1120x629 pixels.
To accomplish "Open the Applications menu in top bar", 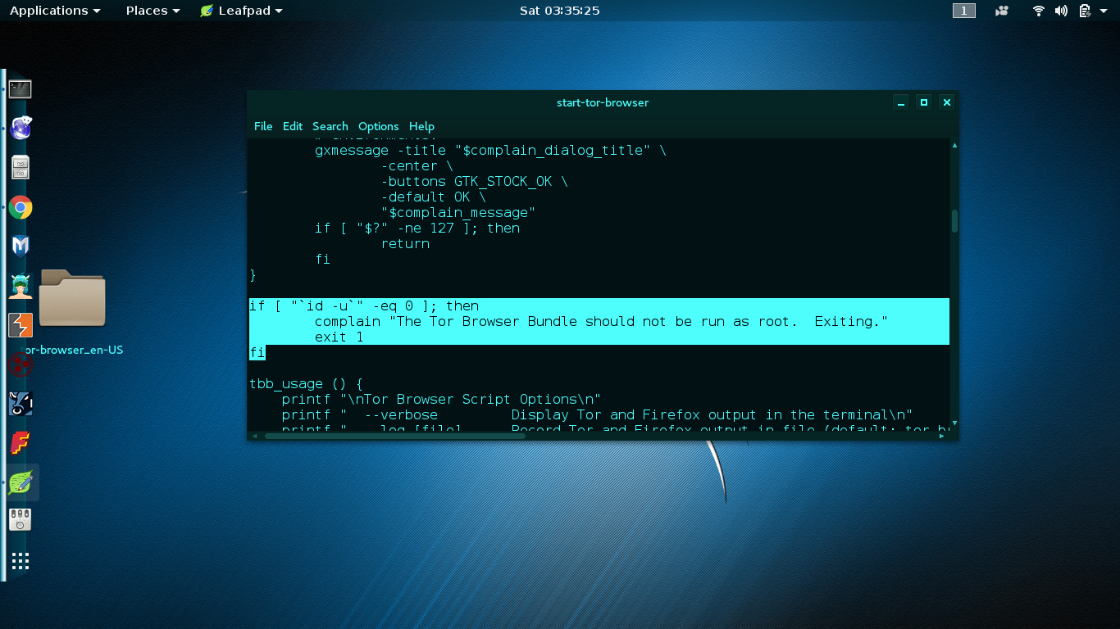I will coord(55,11).
